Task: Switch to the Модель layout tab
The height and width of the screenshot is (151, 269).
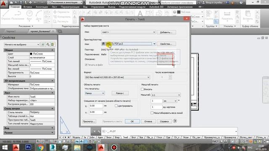Action: [x=76, y=137]
